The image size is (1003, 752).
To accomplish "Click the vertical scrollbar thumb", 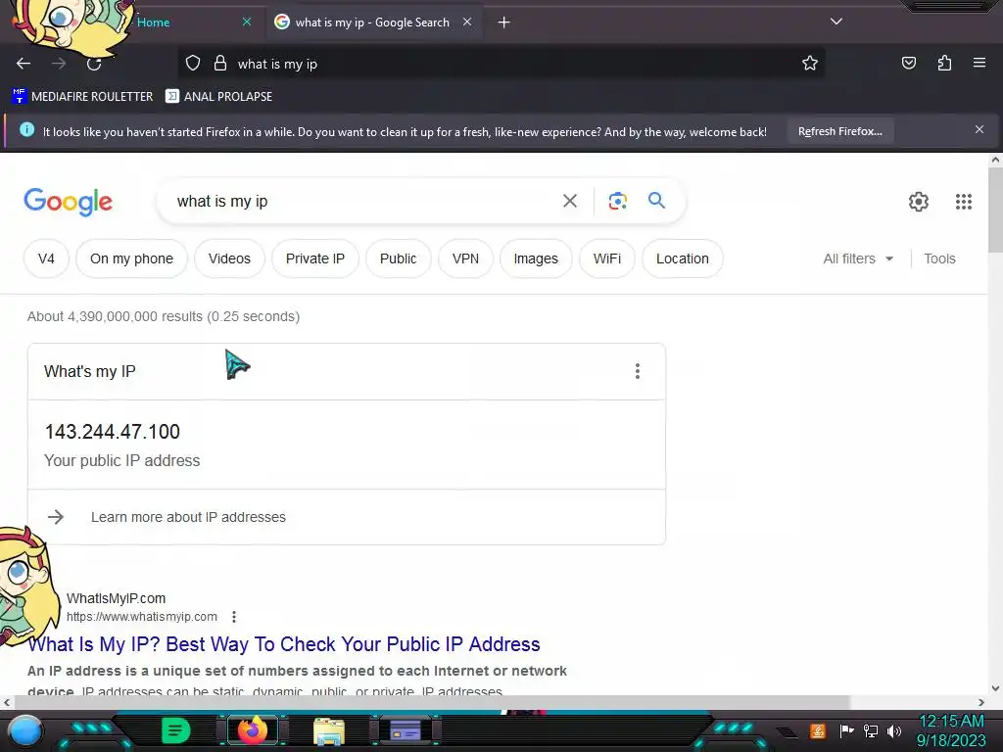I will click(995, 210).
